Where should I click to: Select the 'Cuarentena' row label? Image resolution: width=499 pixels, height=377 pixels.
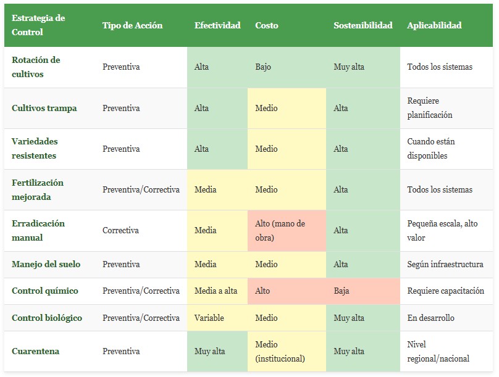coord(36,351)
